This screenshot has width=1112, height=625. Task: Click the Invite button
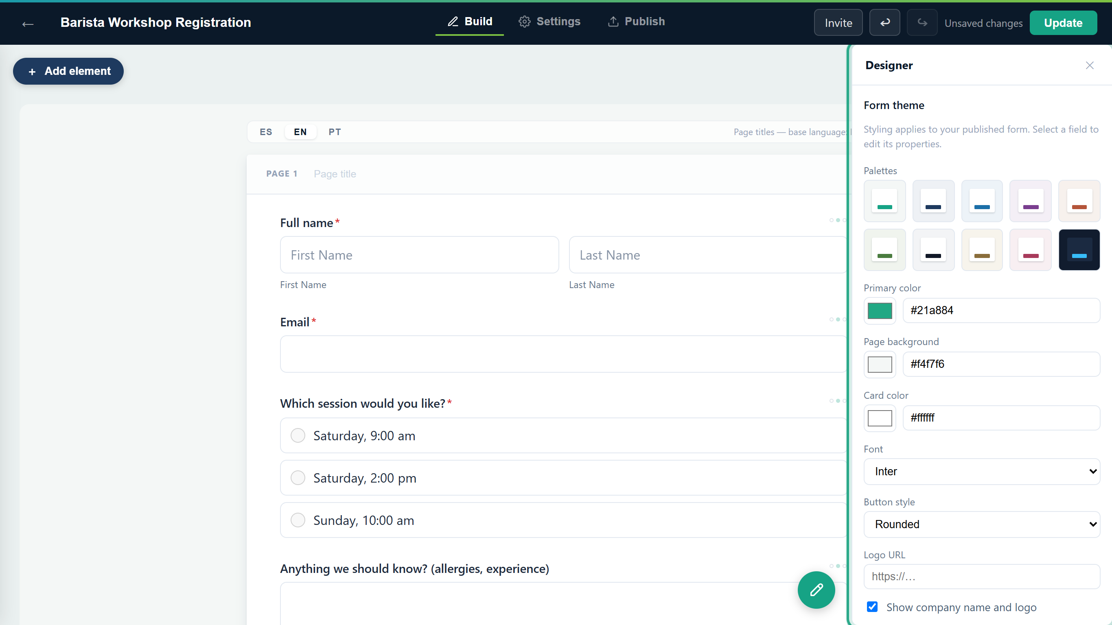[838, 22]
